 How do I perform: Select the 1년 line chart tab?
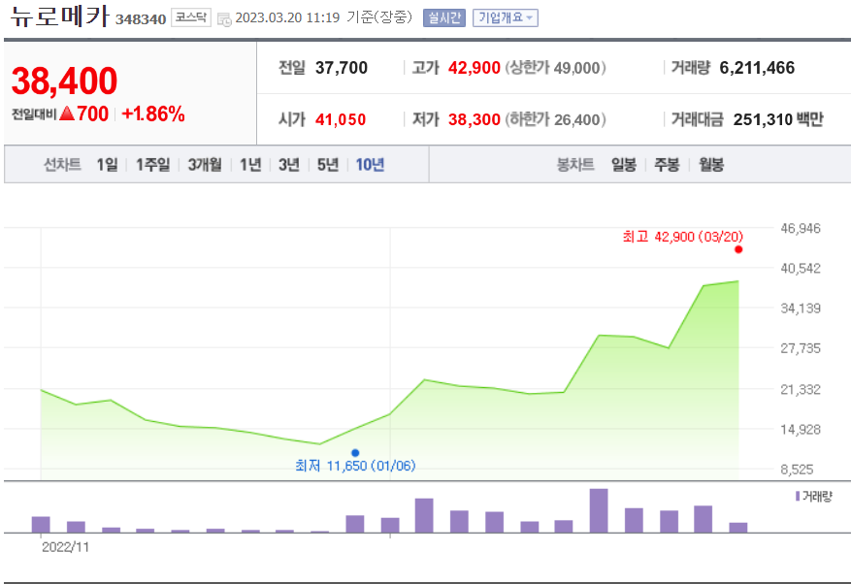[250, 165]
